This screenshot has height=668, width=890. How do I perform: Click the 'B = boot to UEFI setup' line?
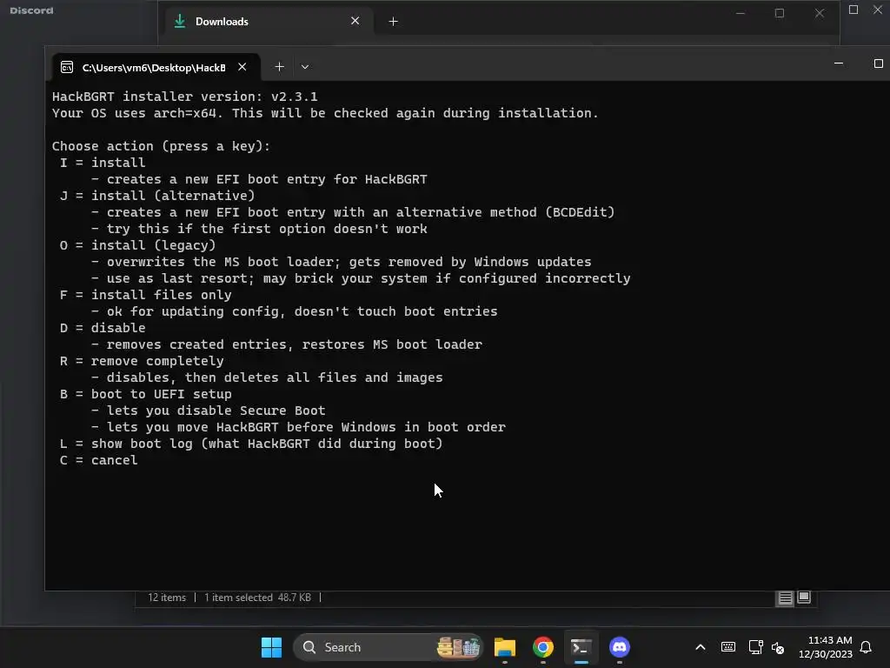(146, 394)
